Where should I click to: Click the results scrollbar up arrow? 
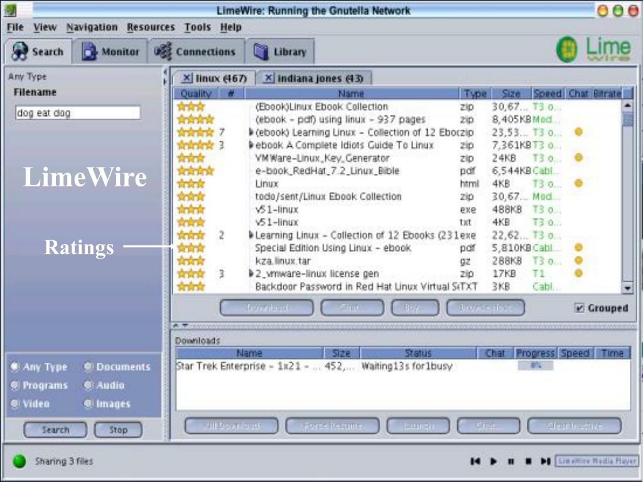tap(627, 105)
